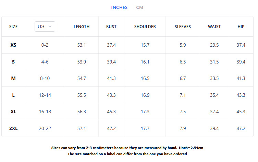
Task: Select the L size row label
Action: tap(13, 95)
